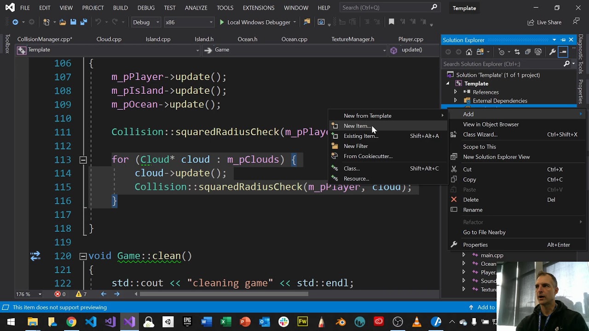Open Google Chrome from the taskbar

coord(71,322)
